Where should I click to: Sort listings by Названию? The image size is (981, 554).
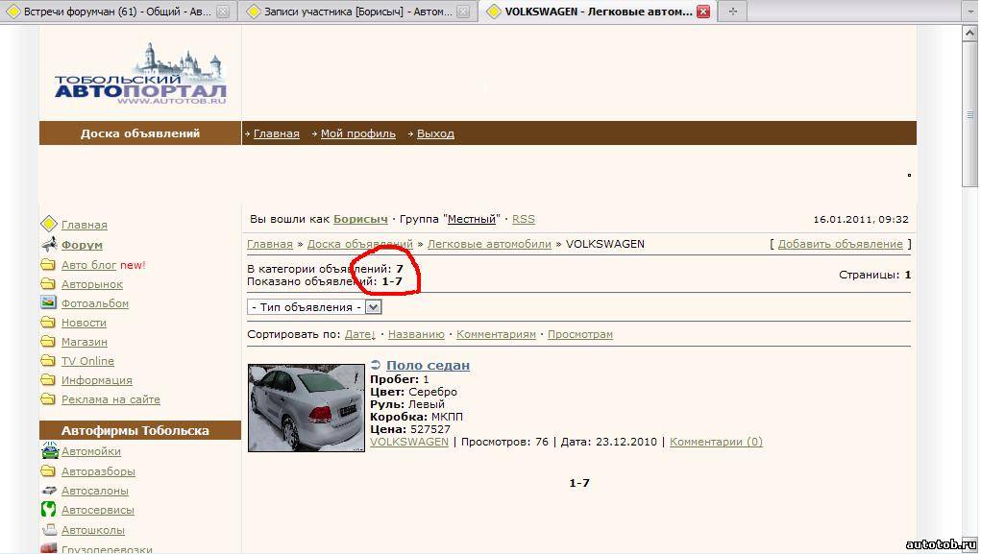coord(416,334)
